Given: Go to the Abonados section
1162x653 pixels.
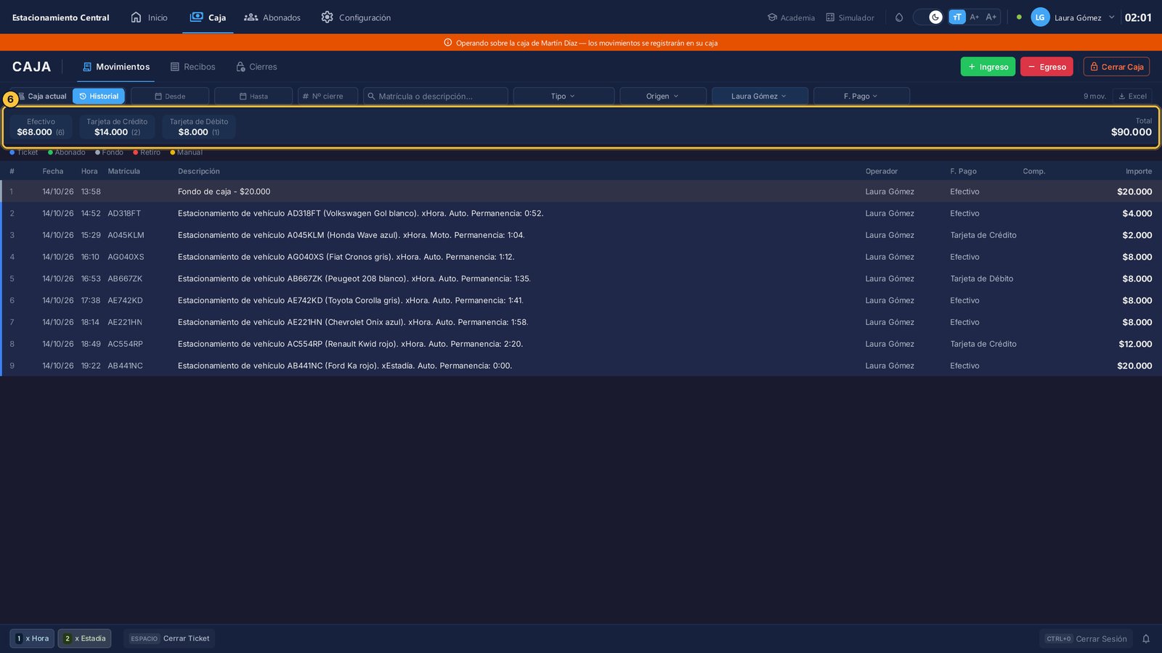Looking at the screenshot, I should (x=272, y=17).
